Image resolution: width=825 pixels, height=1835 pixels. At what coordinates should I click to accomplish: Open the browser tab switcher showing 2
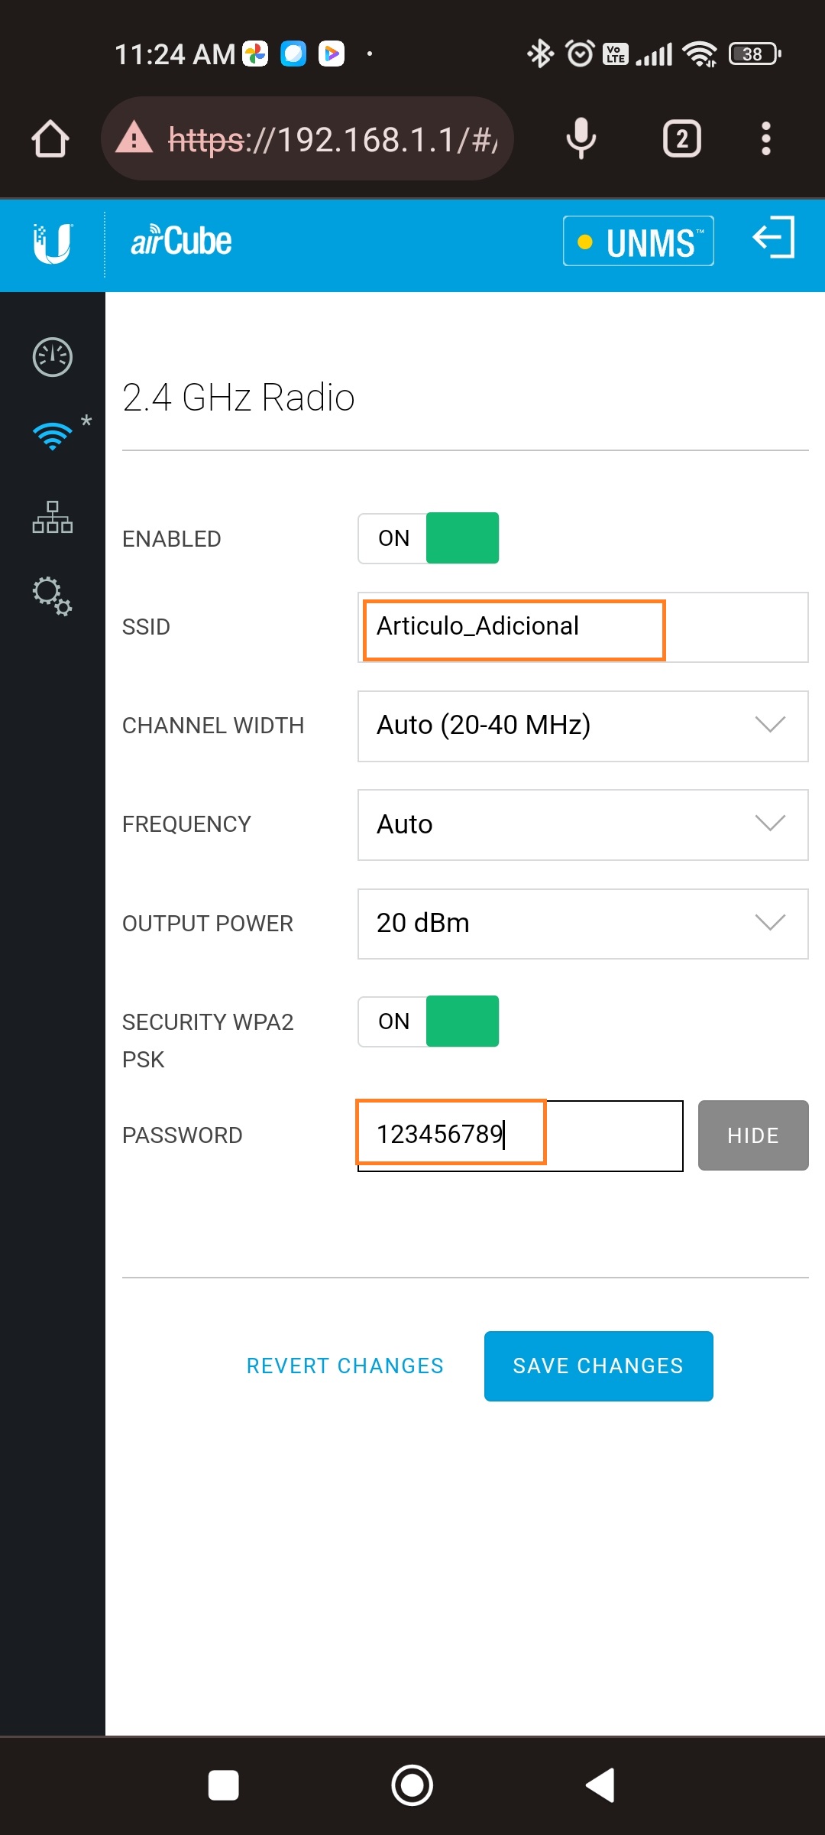(681, 139)
